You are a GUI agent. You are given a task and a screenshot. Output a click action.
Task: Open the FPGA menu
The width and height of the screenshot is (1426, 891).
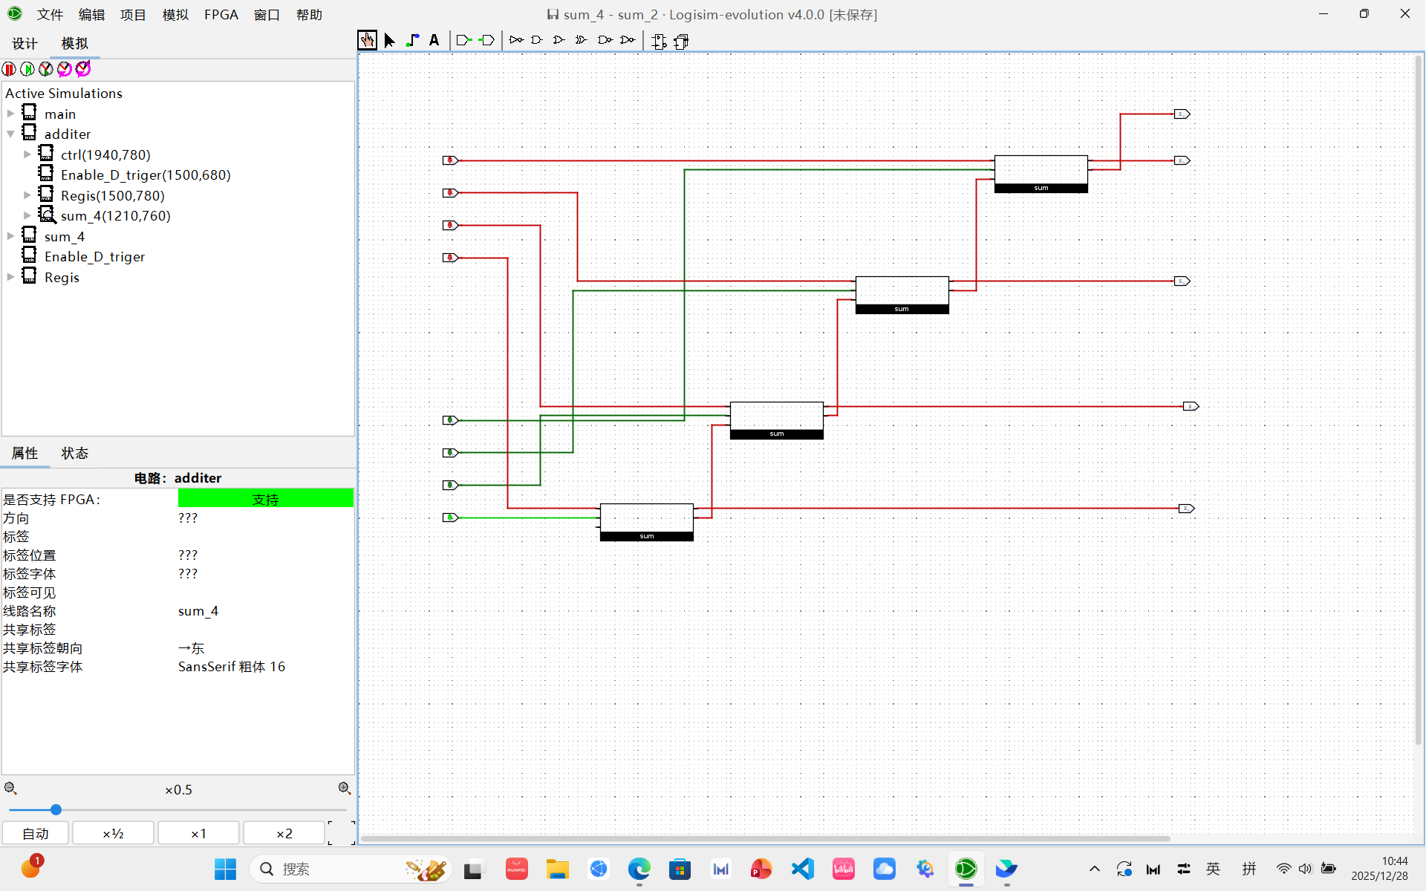click(221, 15)
